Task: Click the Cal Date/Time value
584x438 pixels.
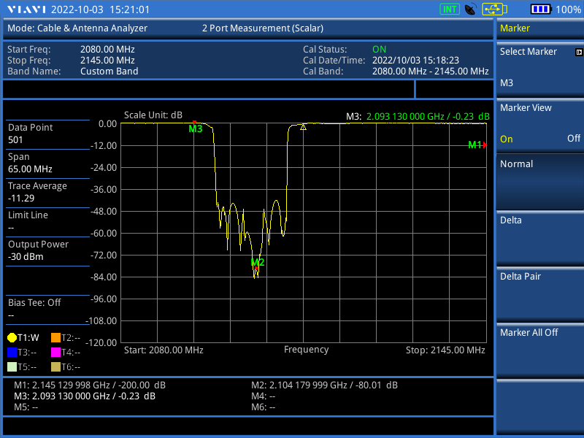Action: click(415, 61)
